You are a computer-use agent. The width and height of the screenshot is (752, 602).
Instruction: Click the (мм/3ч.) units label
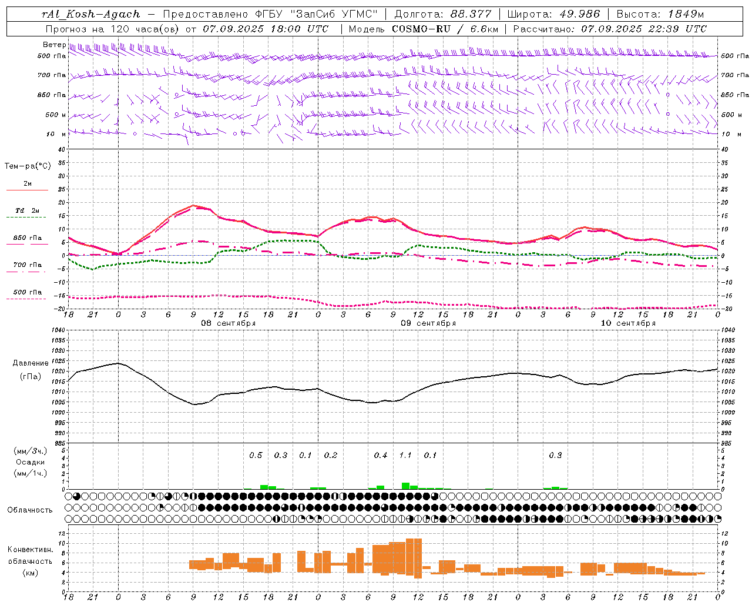[31, 451]
